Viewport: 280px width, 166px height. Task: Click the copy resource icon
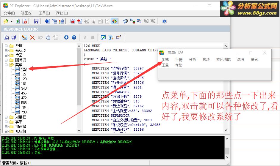point(48,37)
